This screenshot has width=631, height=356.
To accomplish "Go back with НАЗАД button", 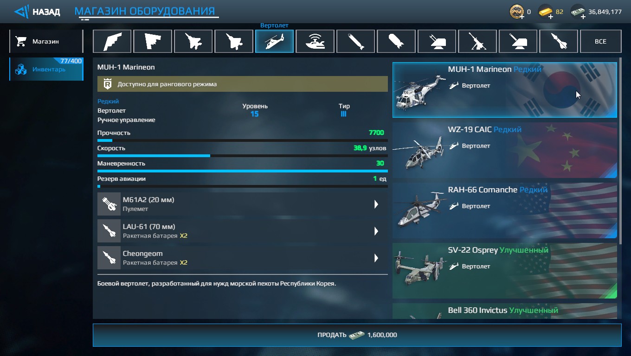I will 37,12.
